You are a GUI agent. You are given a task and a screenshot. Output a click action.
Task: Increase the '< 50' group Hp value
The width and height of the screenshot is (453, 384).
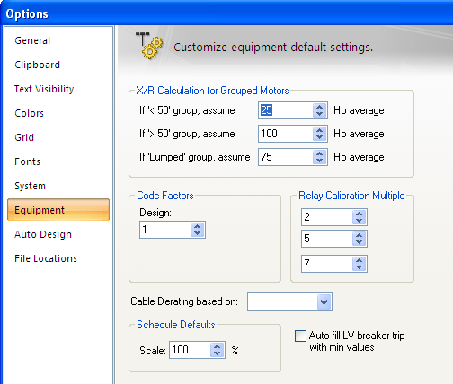319,108
